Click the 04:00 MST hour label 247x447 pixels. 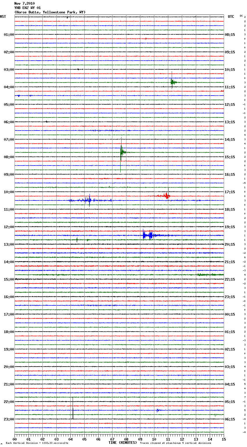click(9, 87)
